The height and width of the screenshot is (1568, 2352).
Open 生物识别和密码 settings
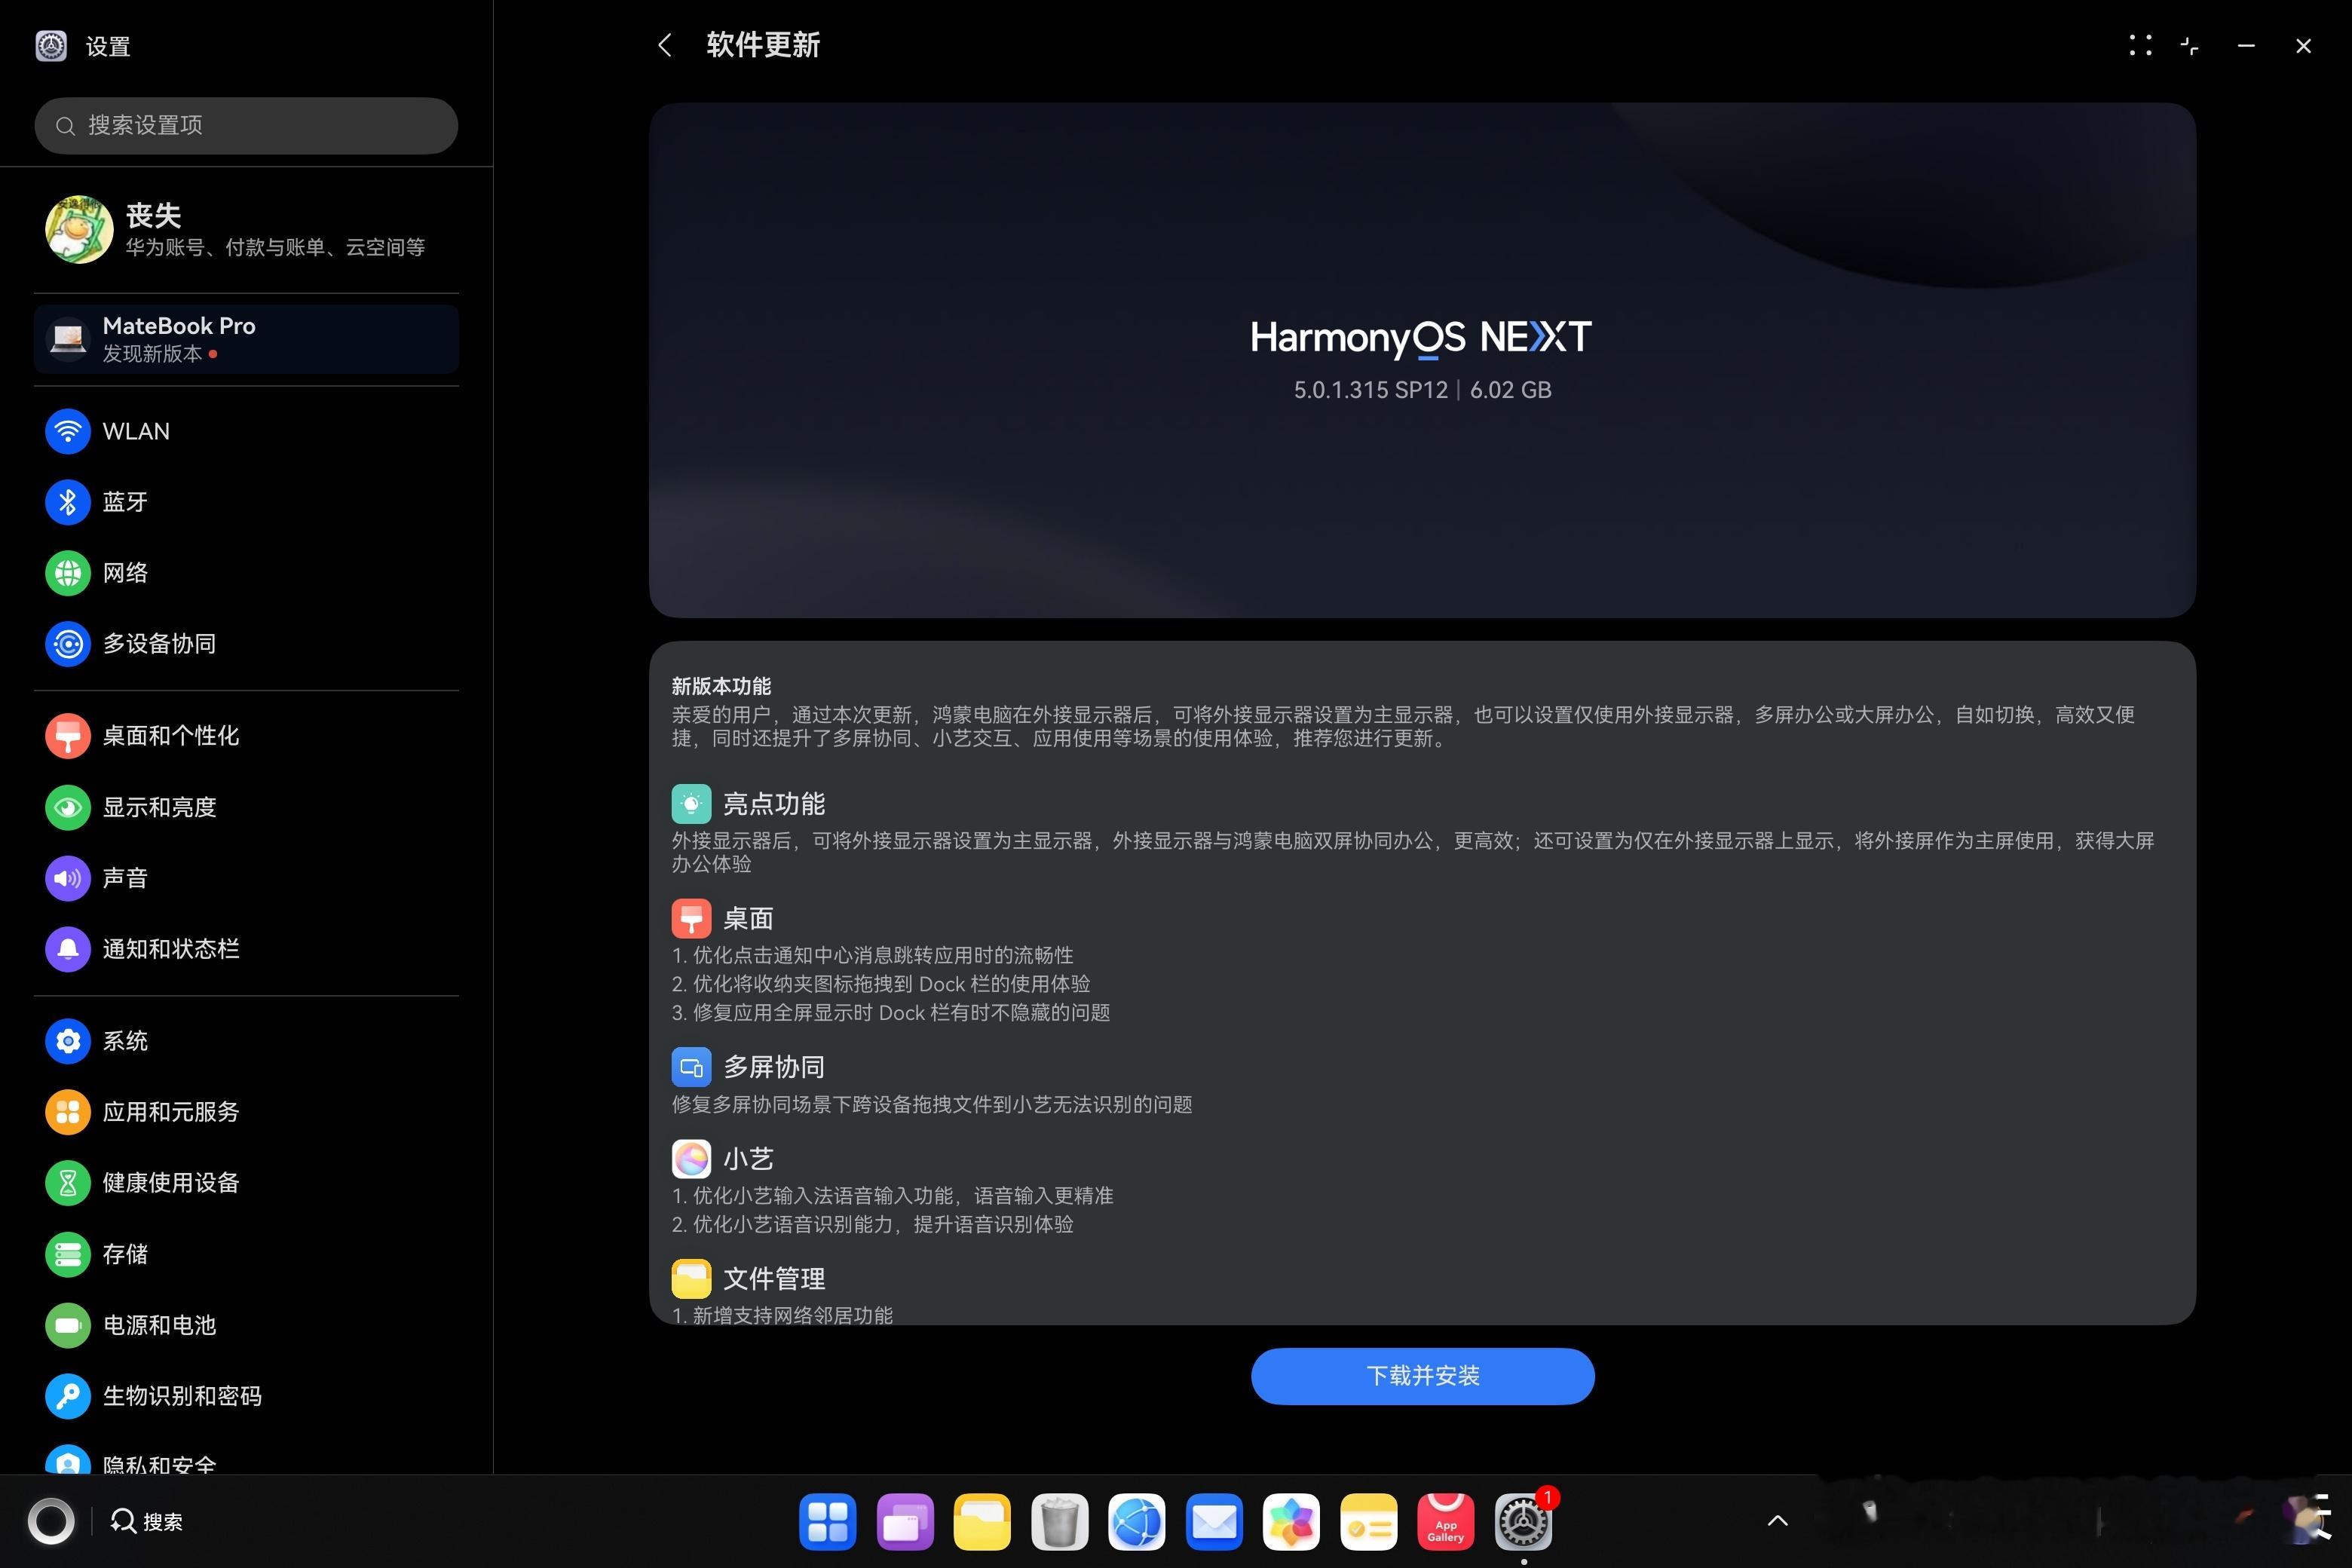click(x=246, y=1396)
